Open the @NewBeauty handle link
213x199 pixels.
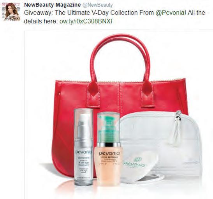(x=98, y=5)
